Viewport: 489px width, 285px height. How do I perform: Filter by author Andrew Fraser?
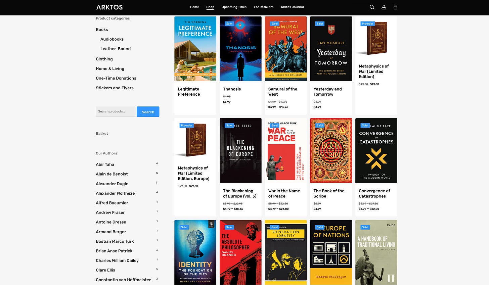click(x=110, y=212)
